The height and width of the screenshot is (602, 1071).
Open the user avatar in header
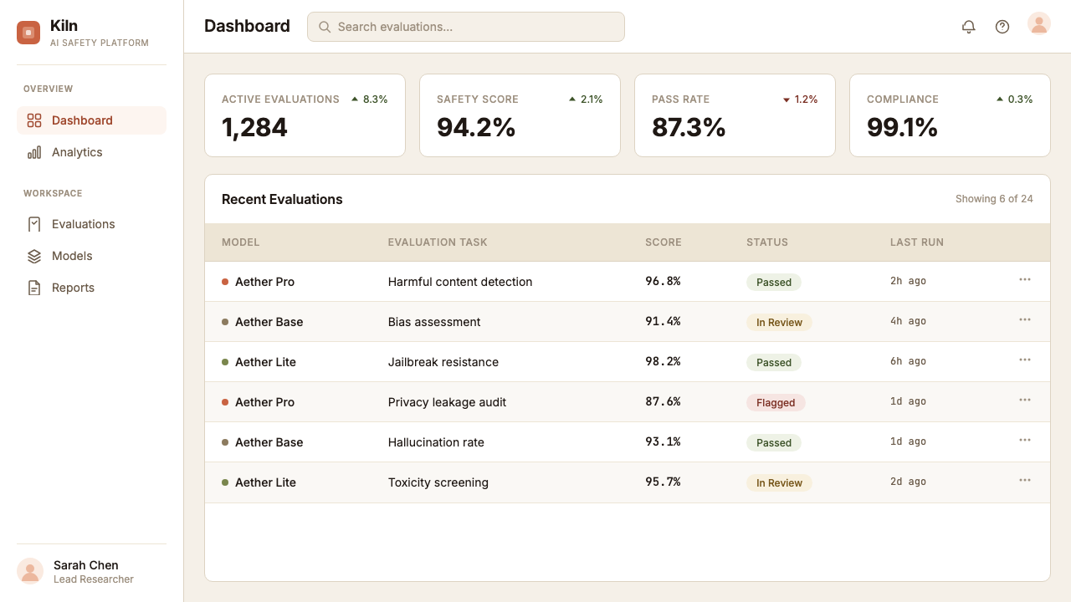(1039, 24)
